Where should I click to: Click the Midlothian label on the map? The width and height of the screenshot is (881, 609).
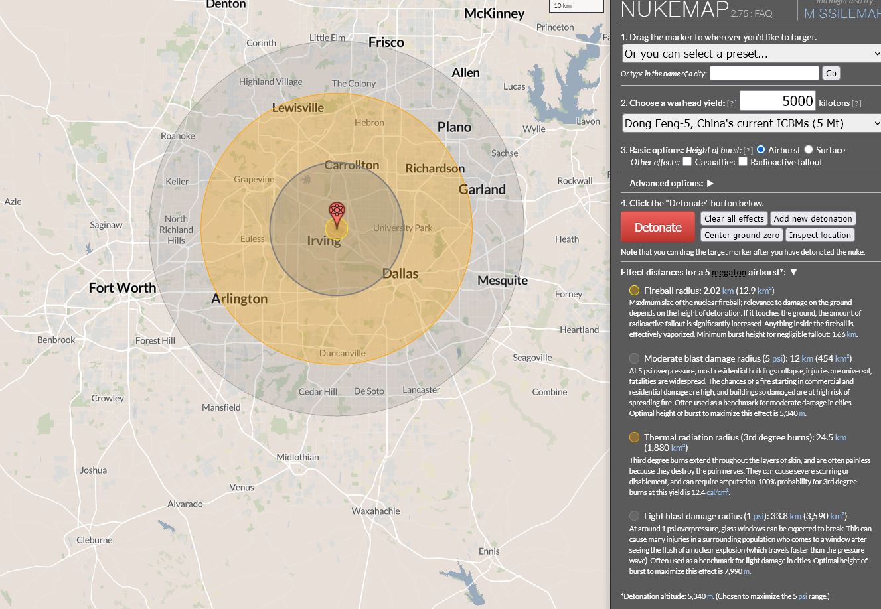[297, 457]
